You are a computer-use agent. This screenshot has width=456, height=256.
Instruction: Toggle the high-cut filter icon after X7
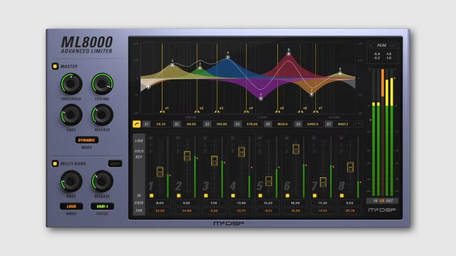click(x=359, y=124)
